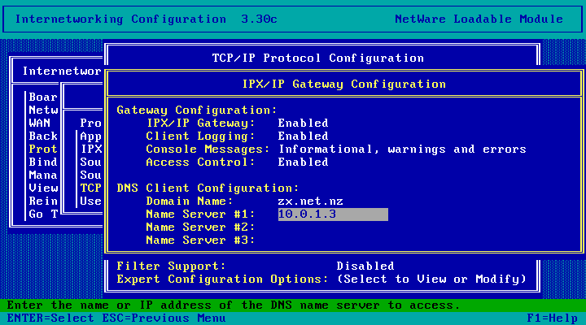The image size is (586, 325).
Task: Select truncated 'Boar' menu item
Action: click(43, 97)
